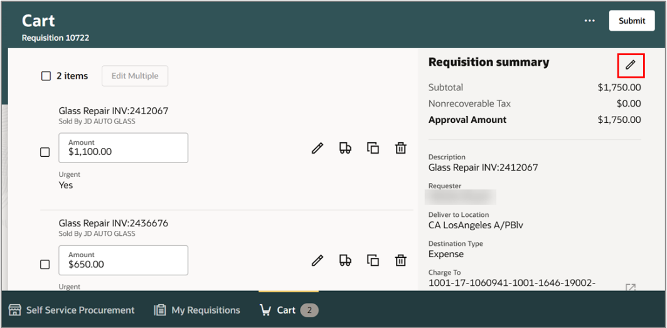Open delivery details for INV:2412067 line
Viewport: 667px width, 328px height.
[x=345, y=148]
